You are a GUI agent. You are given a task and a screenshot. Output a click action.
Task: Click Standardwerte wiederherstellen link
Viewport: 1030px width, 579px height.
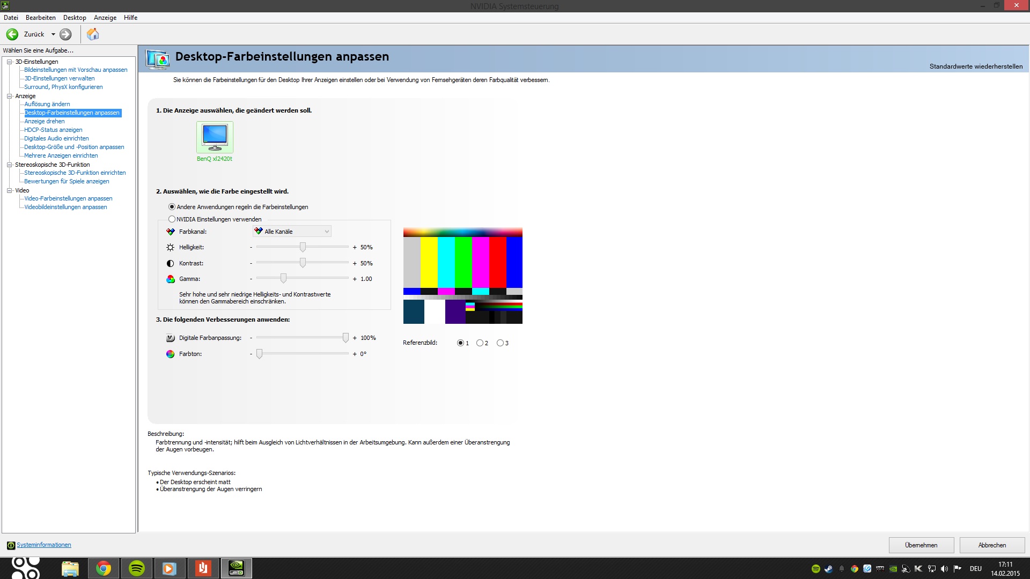[x=976, y=66]
